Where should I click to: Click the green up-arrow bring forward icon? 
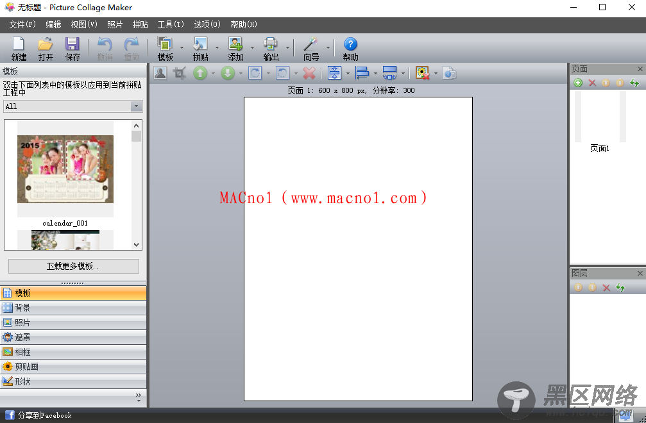200,73
